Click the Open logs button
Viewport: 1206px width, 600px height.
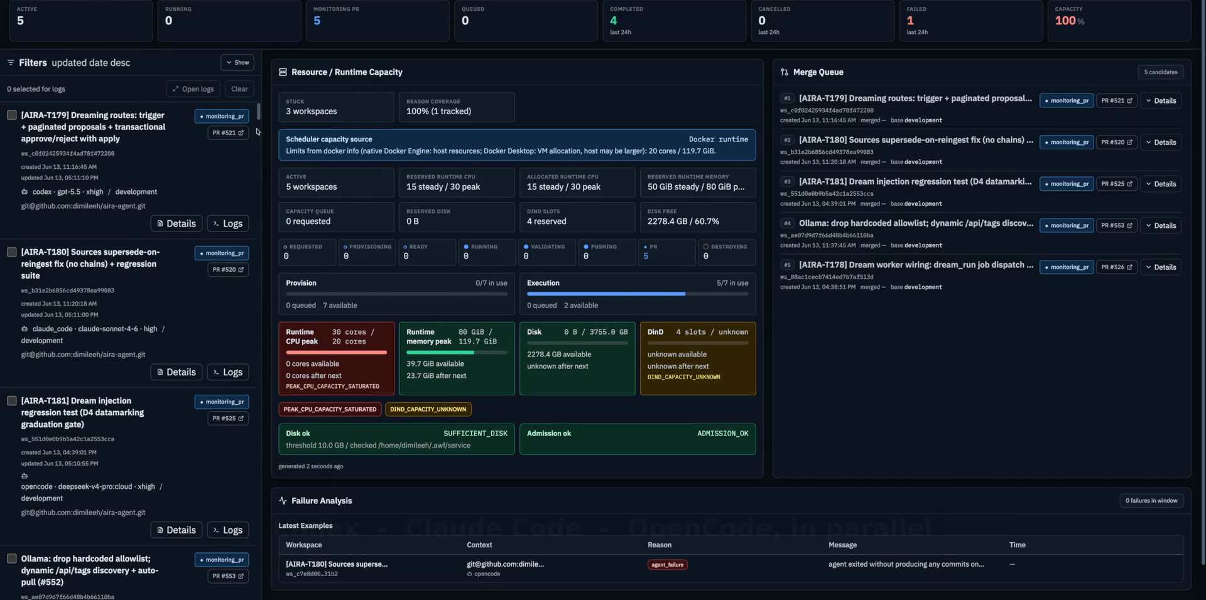click(193, 89)
